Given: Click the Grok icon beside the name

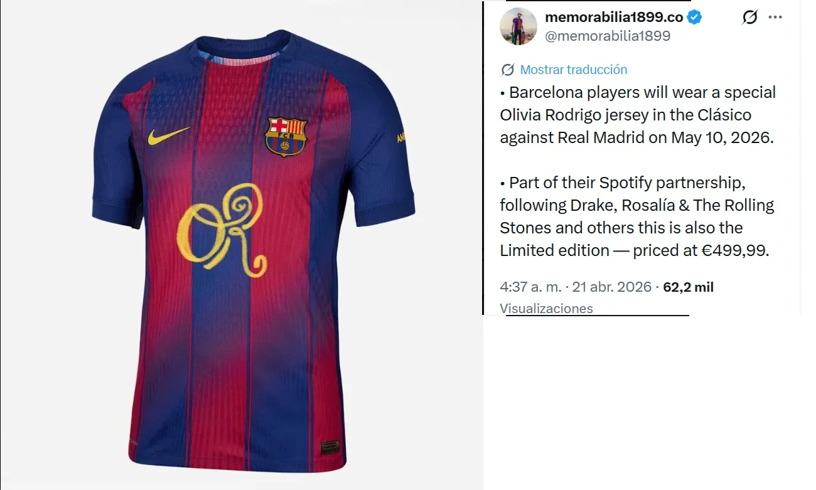Looking at the screenshot, I should point(749,18).
